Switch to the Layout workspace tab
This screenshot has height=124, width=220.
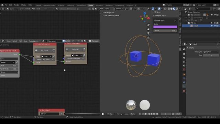tap(38, 6)
